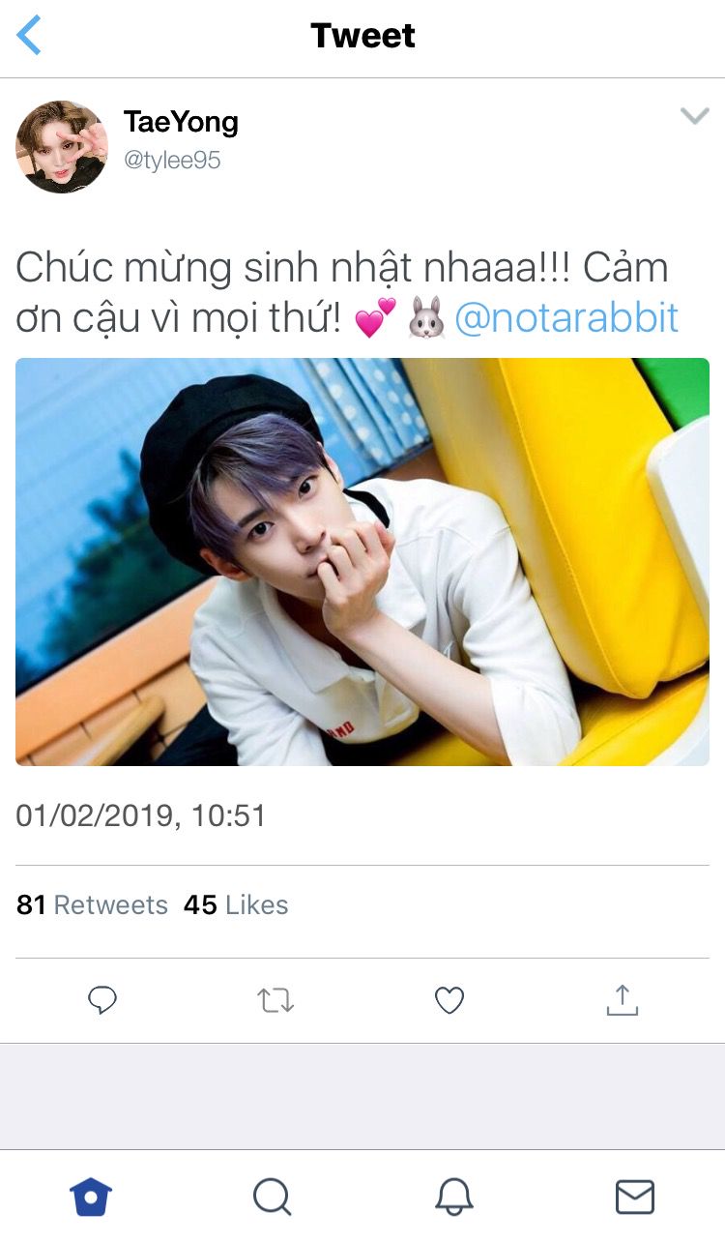Open TaeYong's profile picture
The image size is (725, 1243).
point(61,146)
